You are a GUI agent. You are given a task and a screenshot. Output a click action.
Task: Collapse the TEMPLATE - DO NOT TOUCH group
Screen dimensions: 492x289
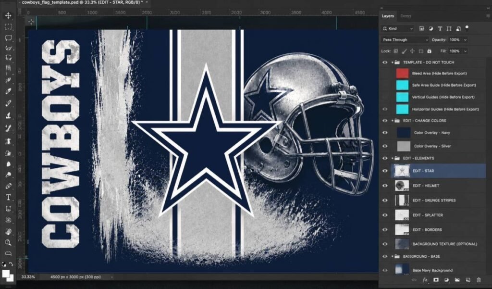click(x=392, y=62)
